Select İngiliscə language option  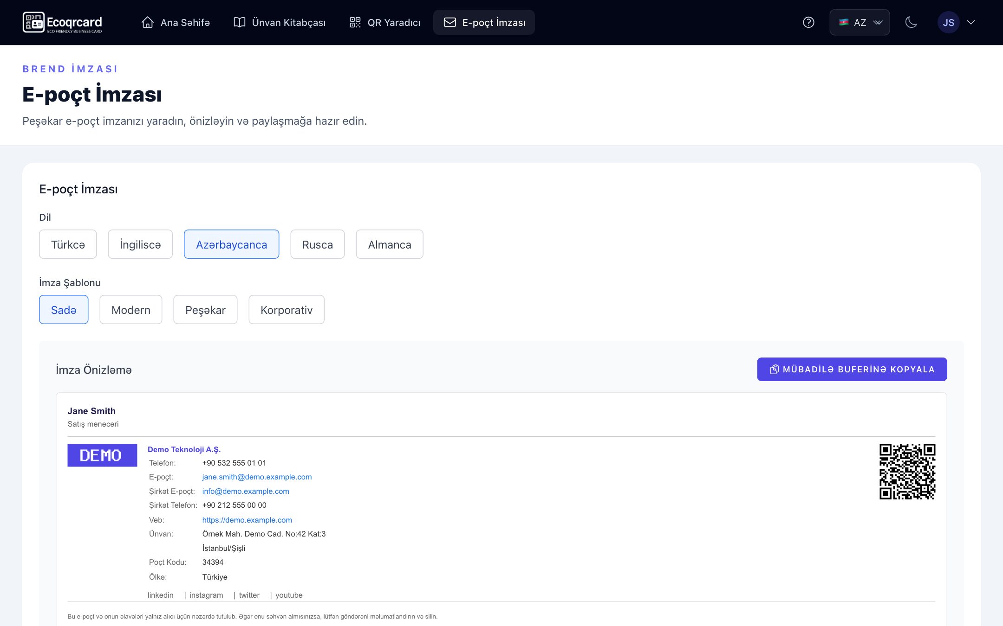[140, 244]
